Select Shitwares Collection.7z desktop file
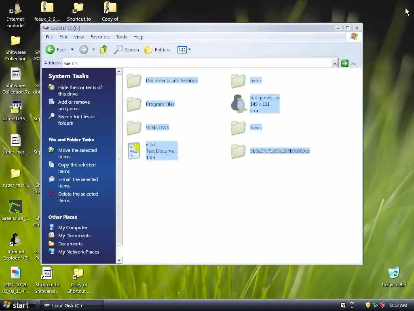 [x=16, y=81]
